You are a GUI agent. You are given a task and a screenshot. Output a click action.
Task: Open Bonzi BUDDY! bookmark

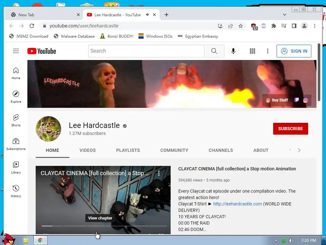tap(117, 36)
